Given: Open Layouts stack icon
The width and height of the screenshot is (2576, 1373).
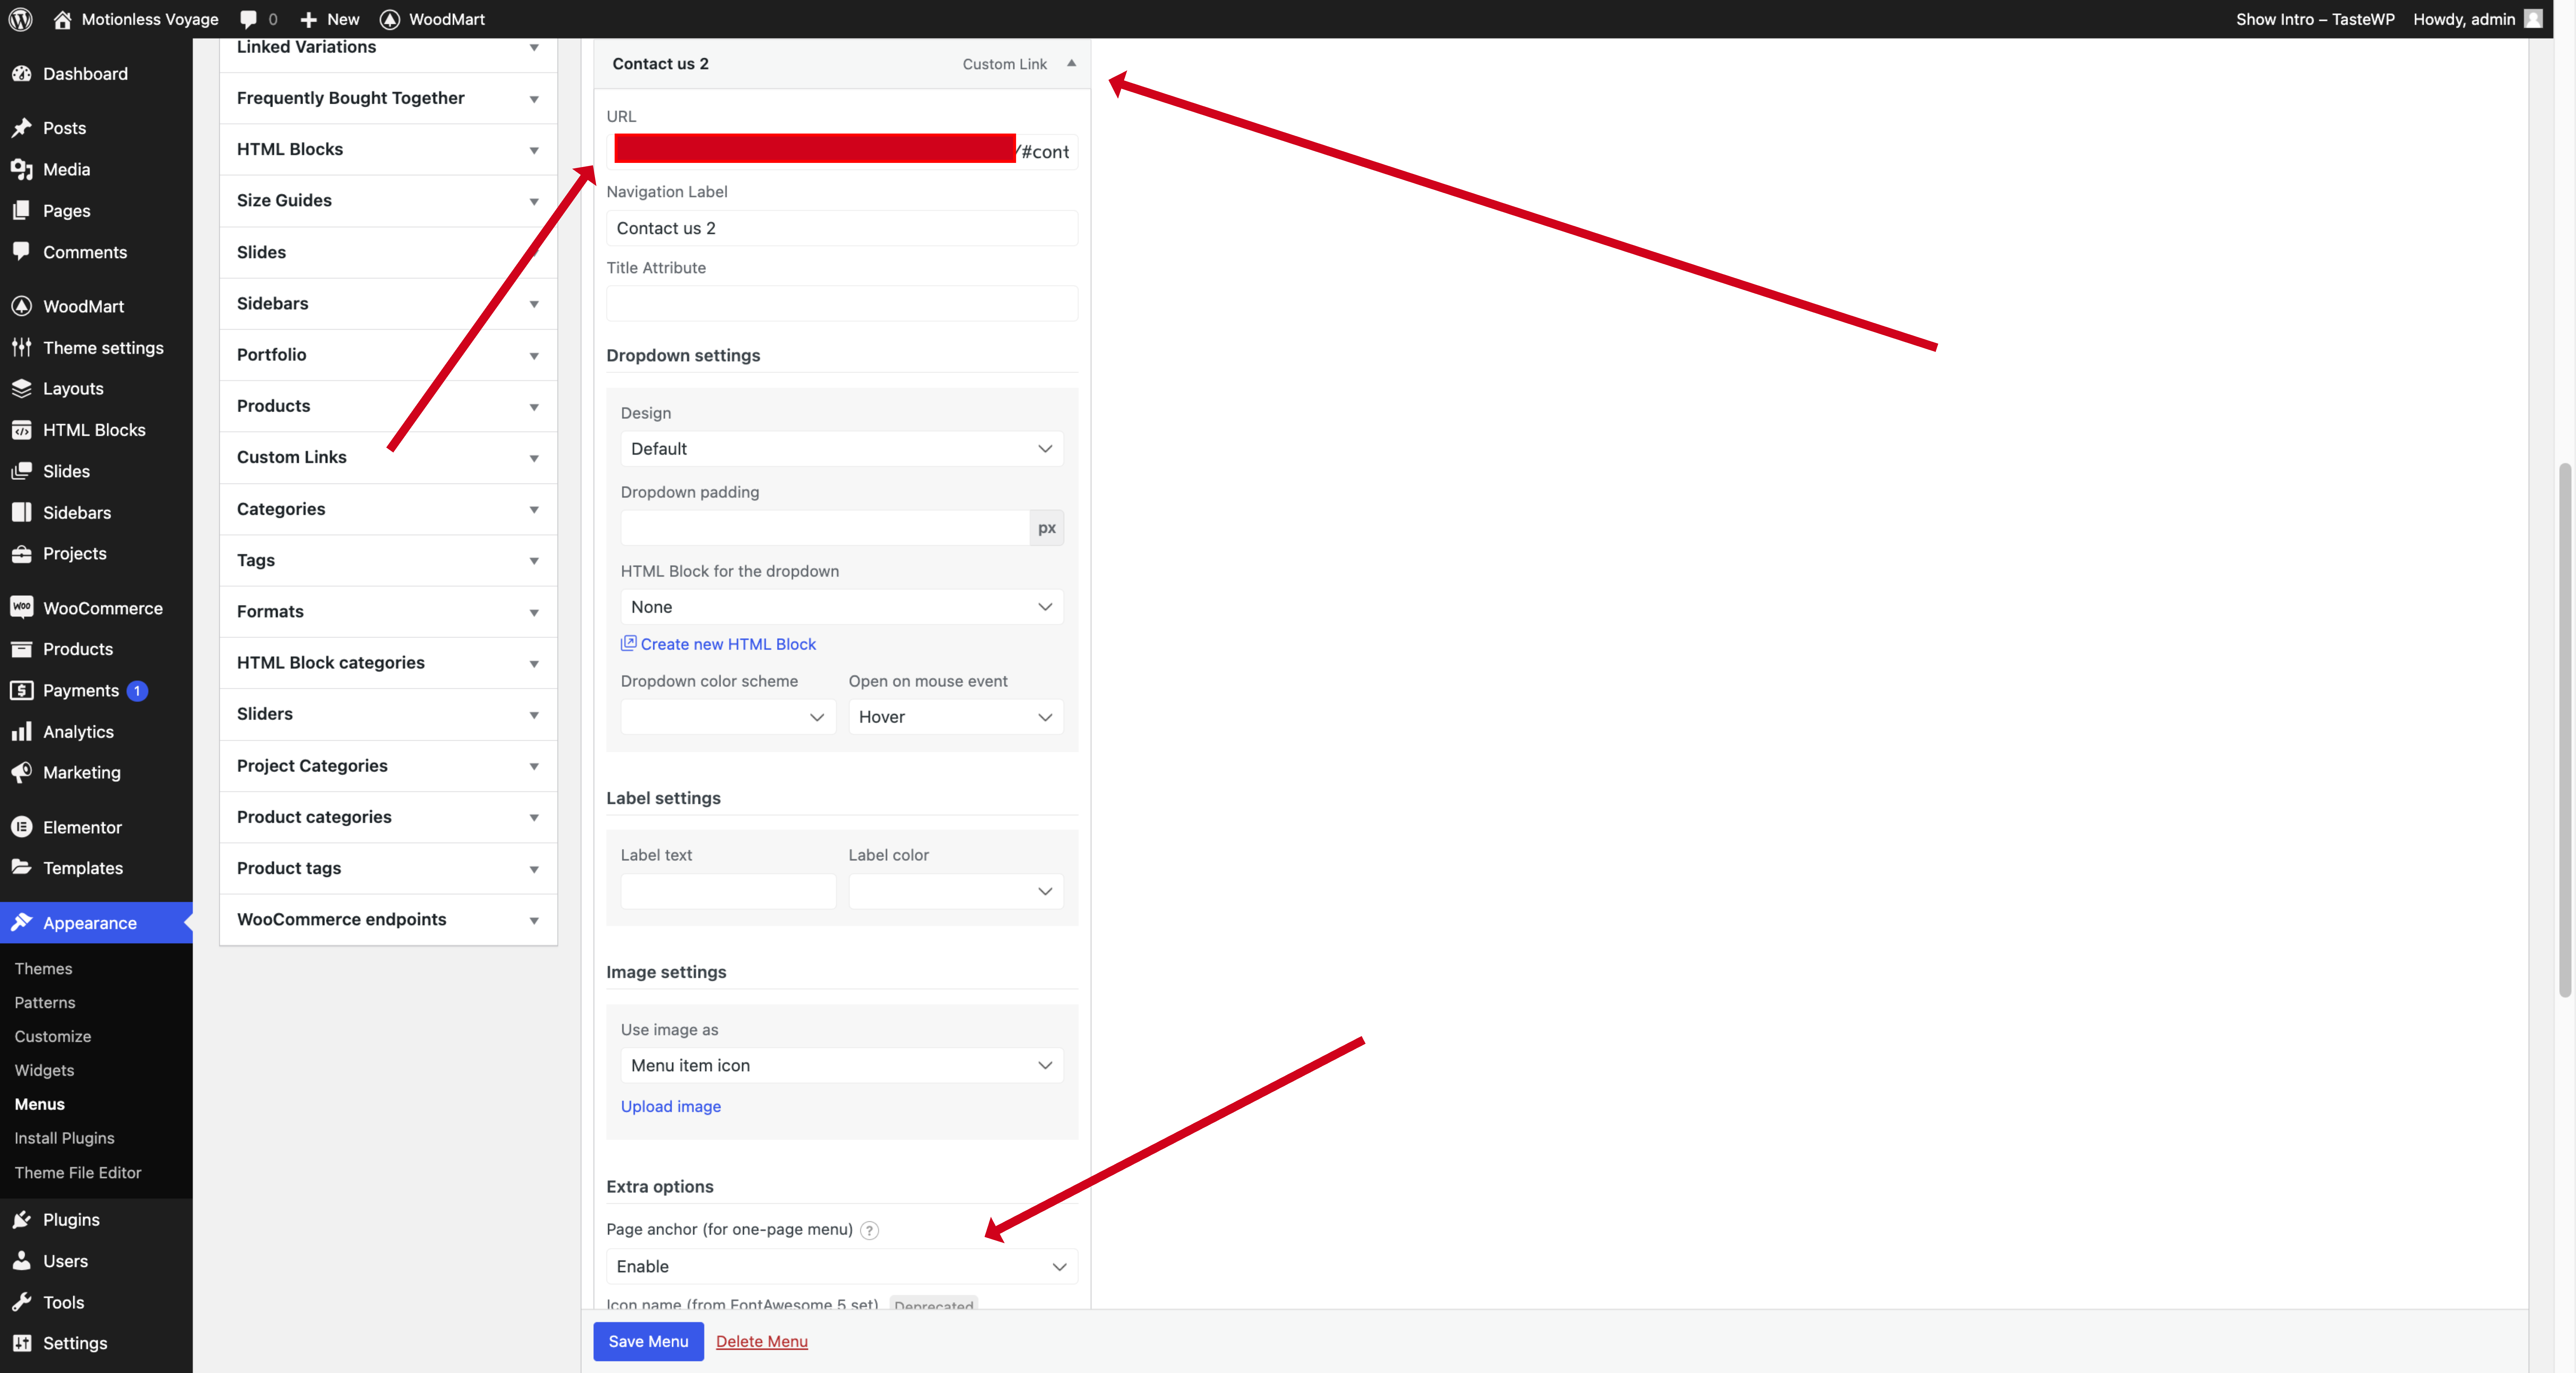Looking at the screenshot, I should (x=22, y=389).
